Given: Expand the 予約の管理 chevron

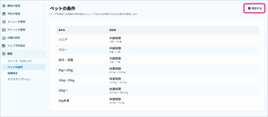Looking at the screenshot, I should pos(44,14).
